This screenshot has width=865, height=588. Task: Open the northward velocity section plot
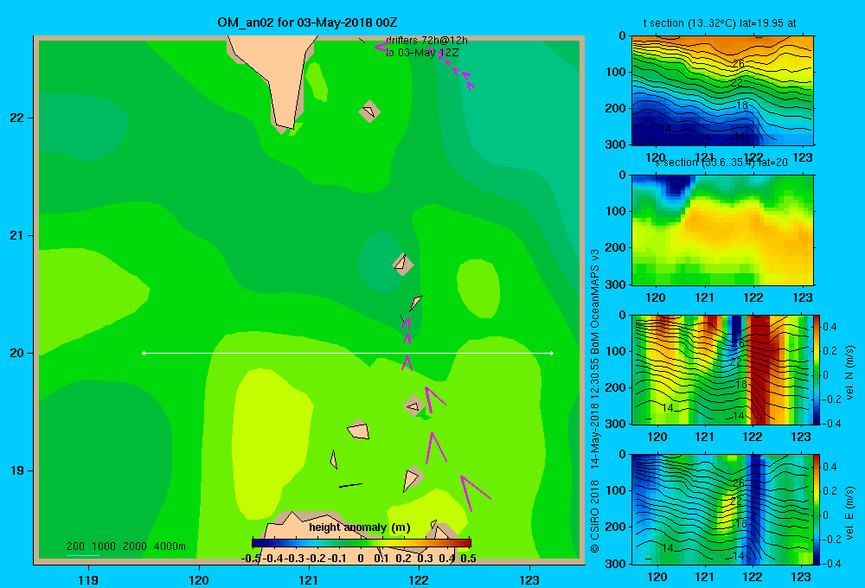pyautogui.click(x=722, y=369)
